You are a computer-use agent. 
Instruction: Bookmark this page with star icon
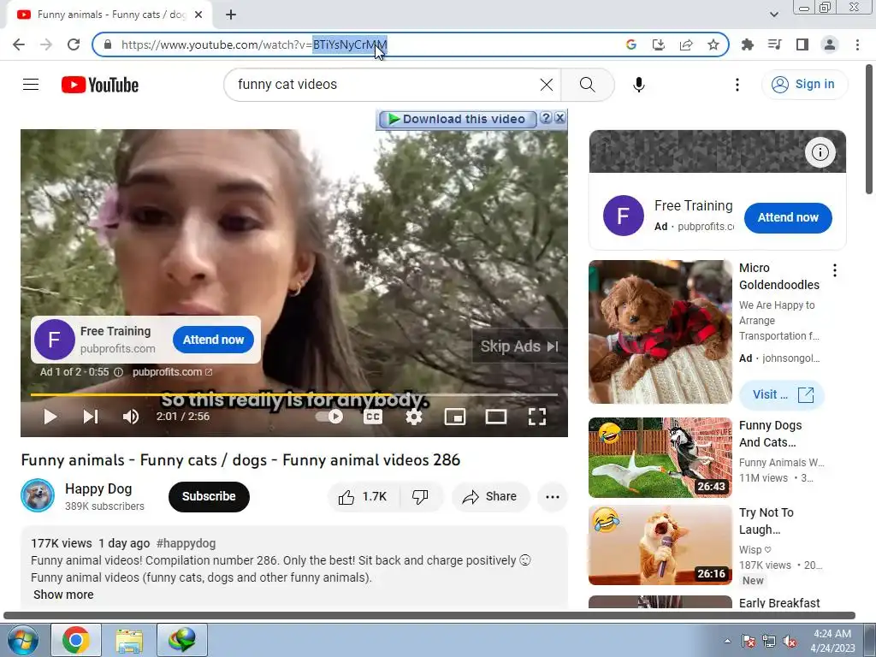coord(713,44)
